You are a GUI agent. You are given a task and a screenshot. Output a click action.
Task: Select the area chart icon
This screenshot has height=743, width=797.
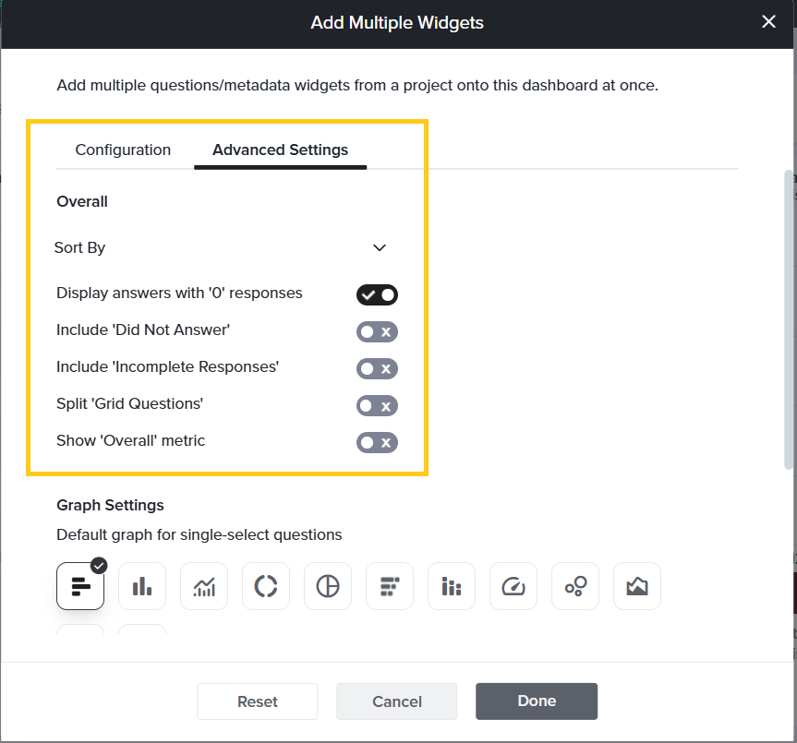637,586
